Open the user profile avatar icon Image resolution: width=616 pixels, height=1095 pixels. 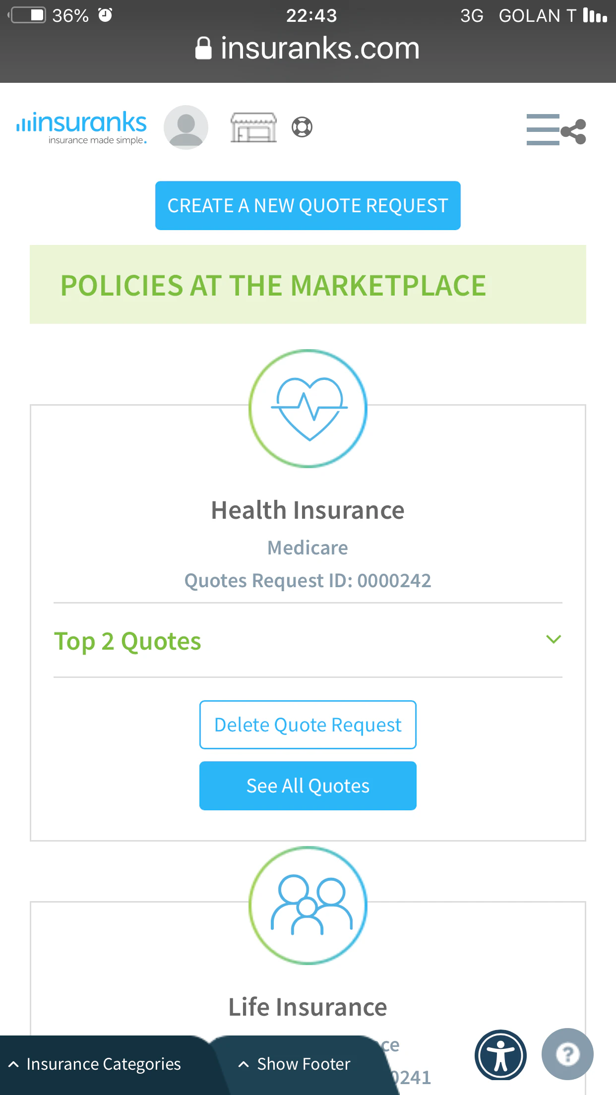(185, 127)
